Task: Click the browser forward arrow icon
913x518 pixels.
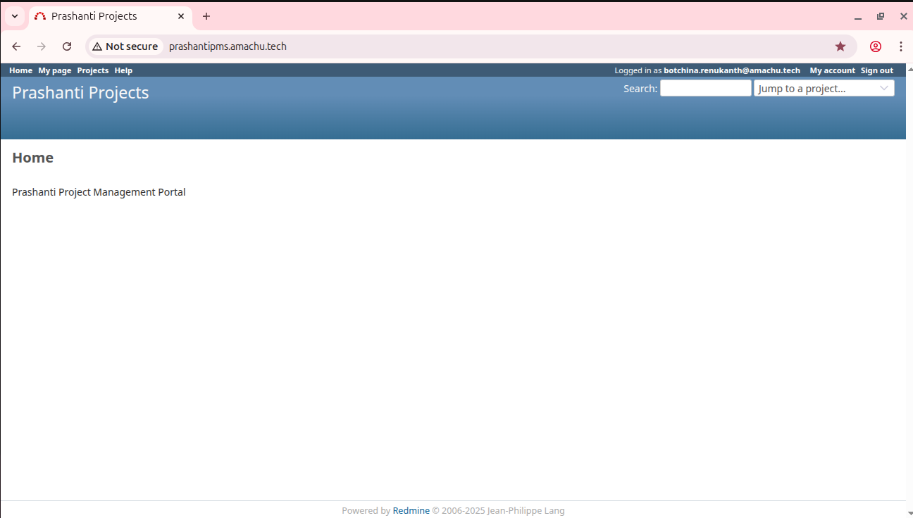Action: pos(42,46)
